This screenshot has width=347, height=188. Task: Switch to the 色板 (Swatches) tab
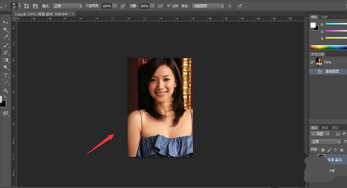click(324, 17)
